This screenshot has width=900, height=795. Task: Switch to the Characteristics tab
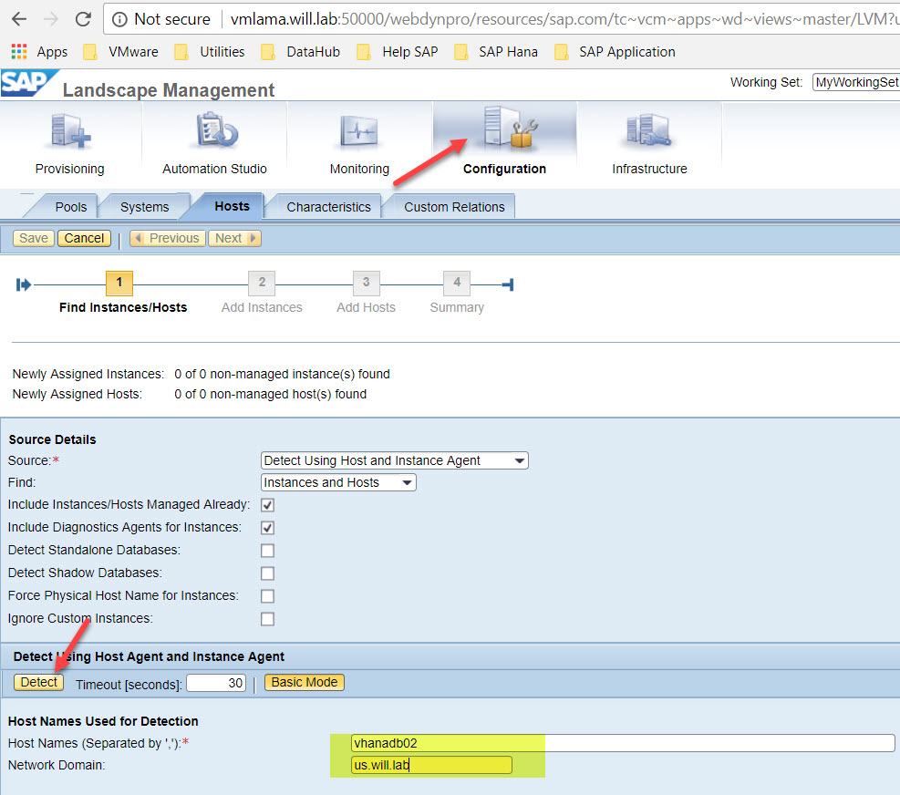(328, 207)
